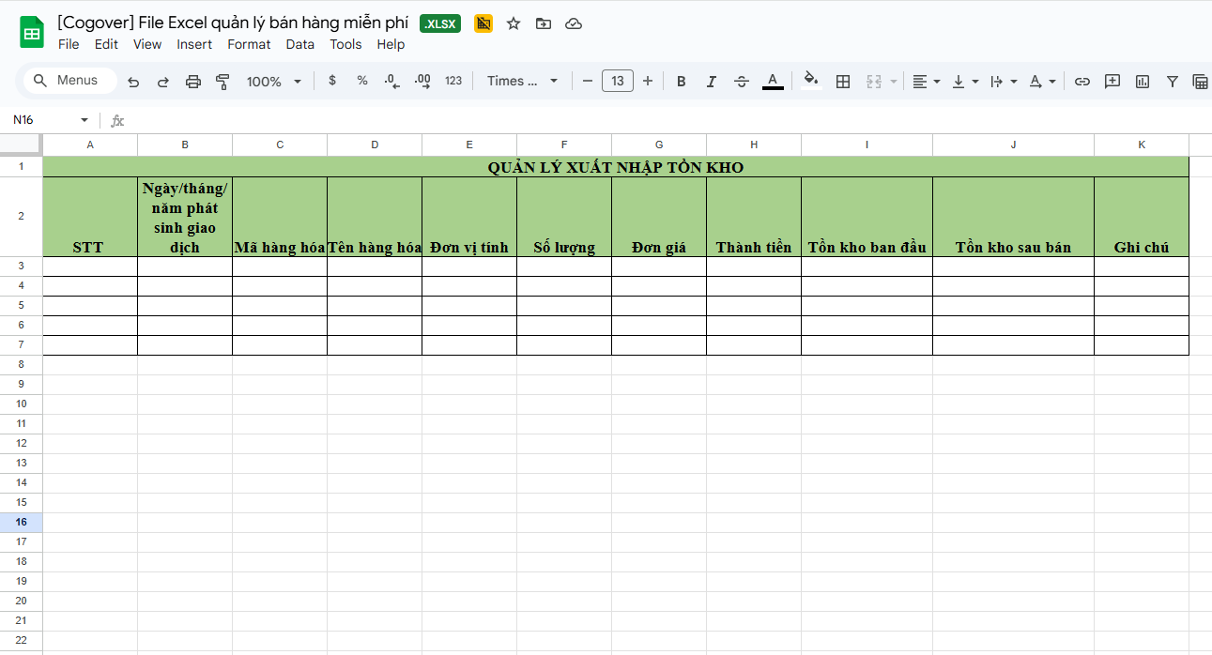Click the select-all corner box
The image size is (1212, 655).
21,145
